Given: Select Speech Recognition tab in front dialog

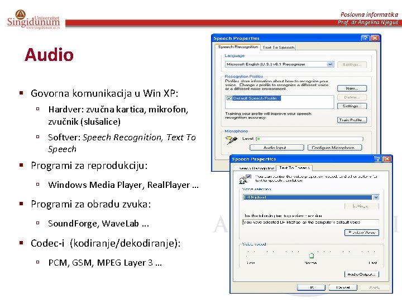Looking at the screenshot, I should click(x=256, y=168).
